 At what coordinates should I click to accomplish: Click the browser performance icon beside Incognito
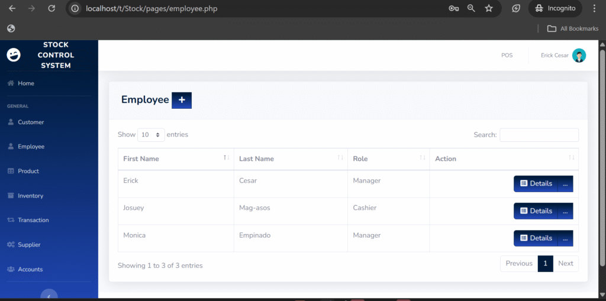[516, 8]
